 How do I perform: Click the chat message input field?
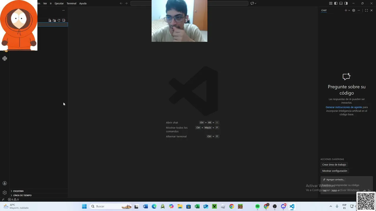347,185
